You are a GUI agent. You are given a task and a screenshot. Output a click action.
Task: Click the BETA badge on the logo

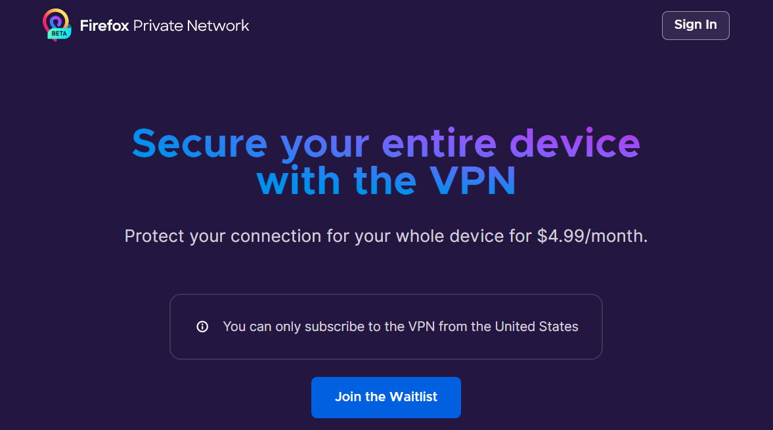click(x=59, y=33)
